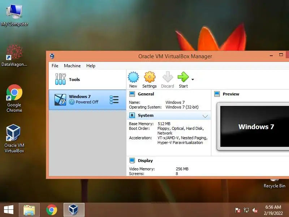Click the VirtualBox title bar cube icon

52,56
